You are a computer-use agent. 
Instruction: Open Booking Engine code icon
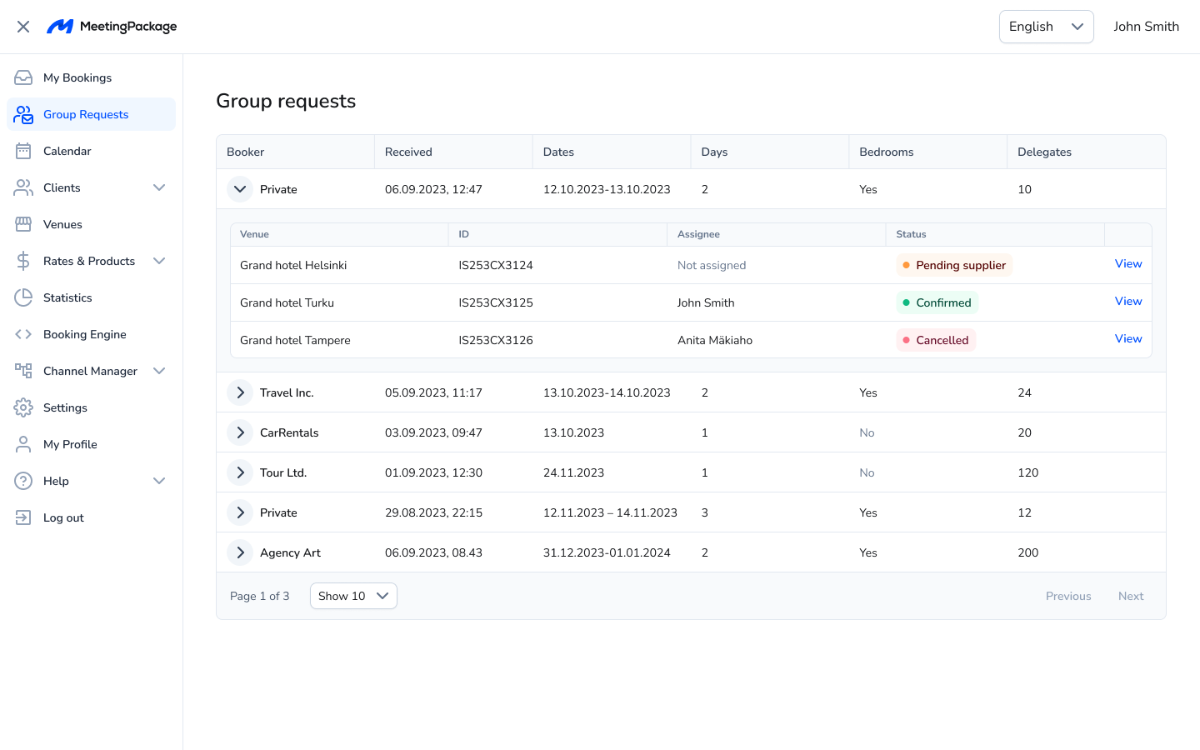point(23,334)
